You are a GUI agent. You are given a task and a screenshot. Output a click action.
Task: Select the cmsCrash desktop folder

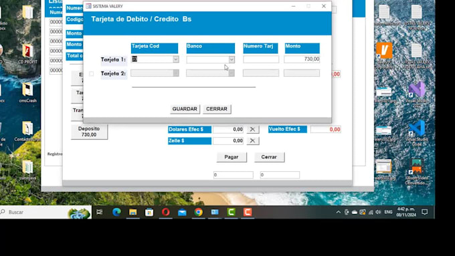pyautogui.click(x=27, y=93)
